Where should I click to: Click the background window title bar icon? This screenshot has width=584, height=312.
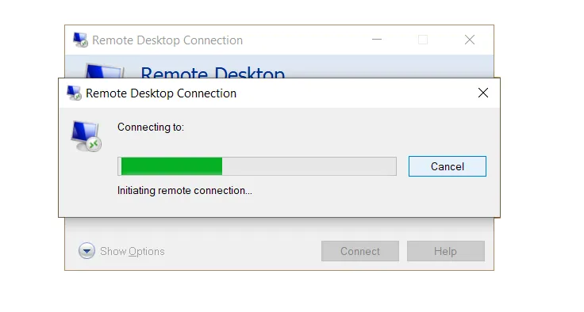tap(80, 40)
